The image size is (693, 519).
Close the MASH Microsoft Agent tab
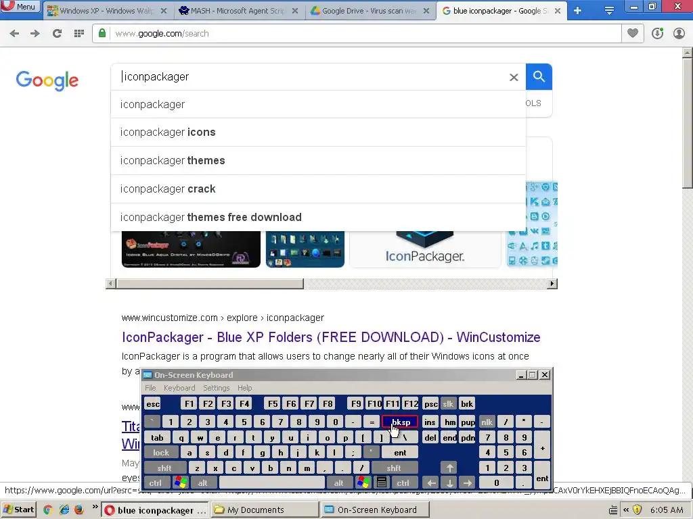[295, 11]
